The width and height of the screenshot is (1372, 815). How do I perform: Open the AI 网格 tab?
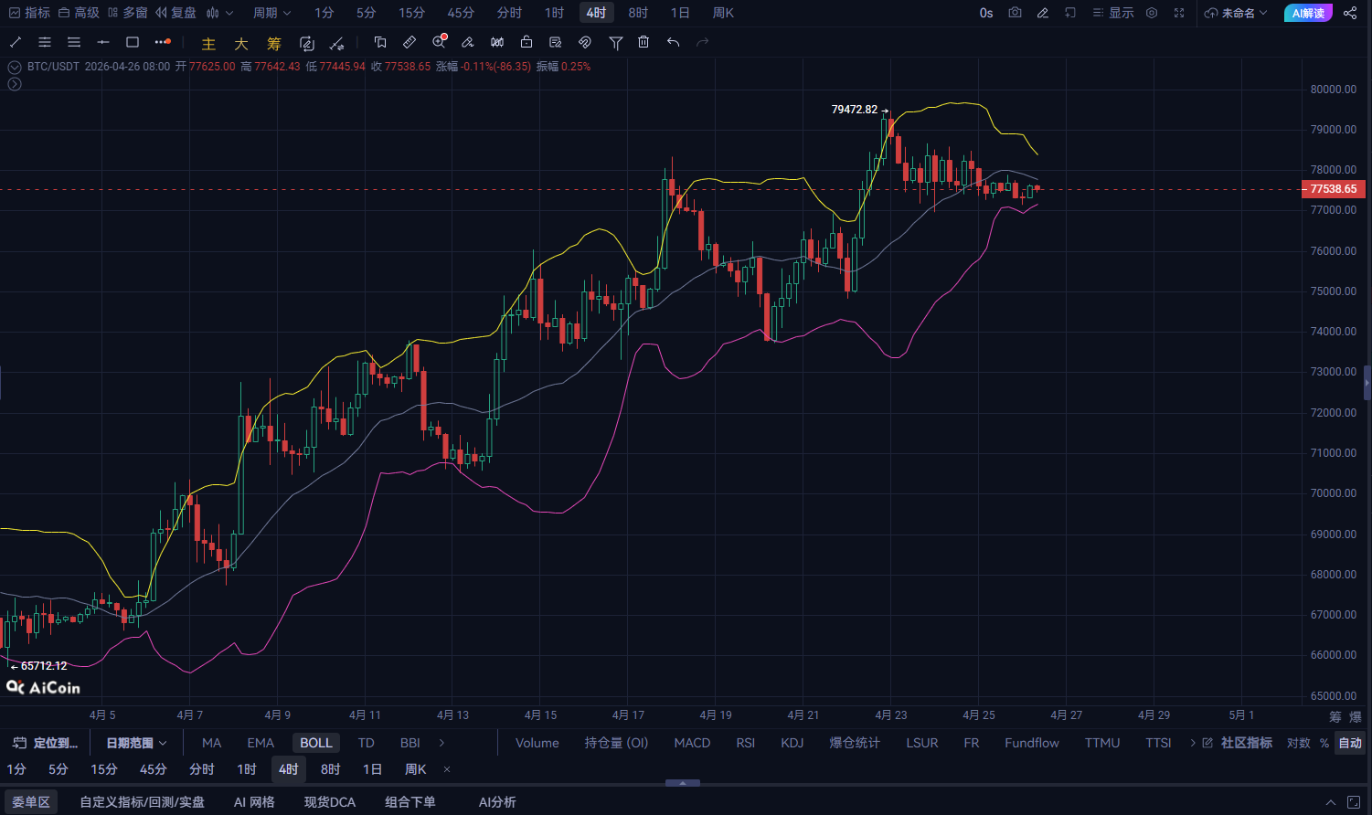(254, 802)
